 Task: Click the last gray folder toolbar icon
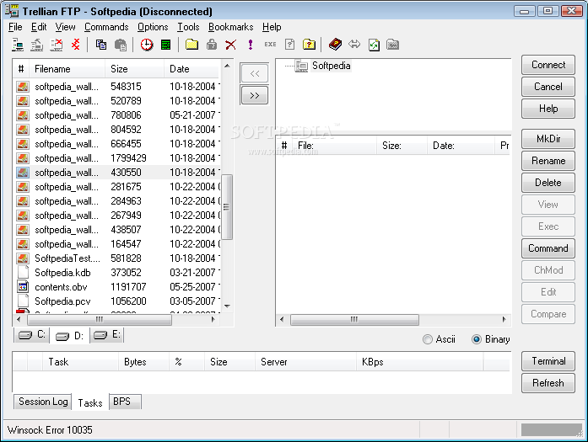click(x=392, y=45)
